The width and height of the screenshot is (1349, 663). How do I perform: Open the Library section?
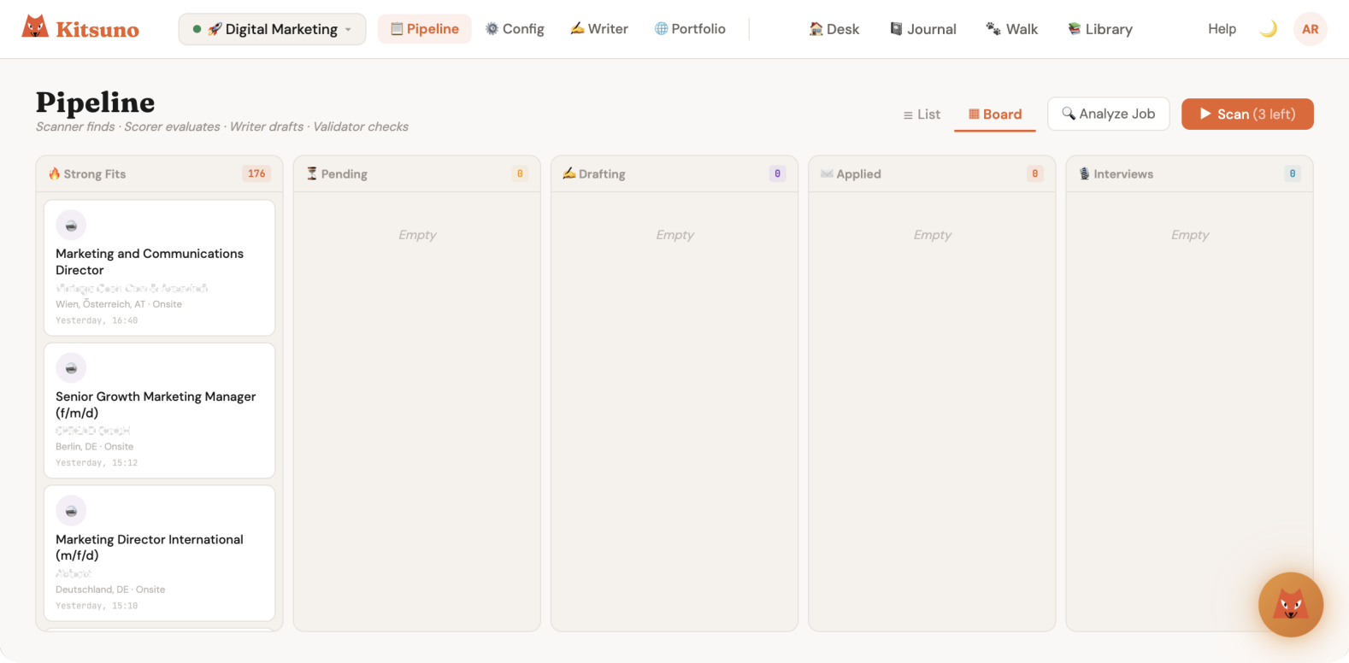click(x=1100, y=29)
